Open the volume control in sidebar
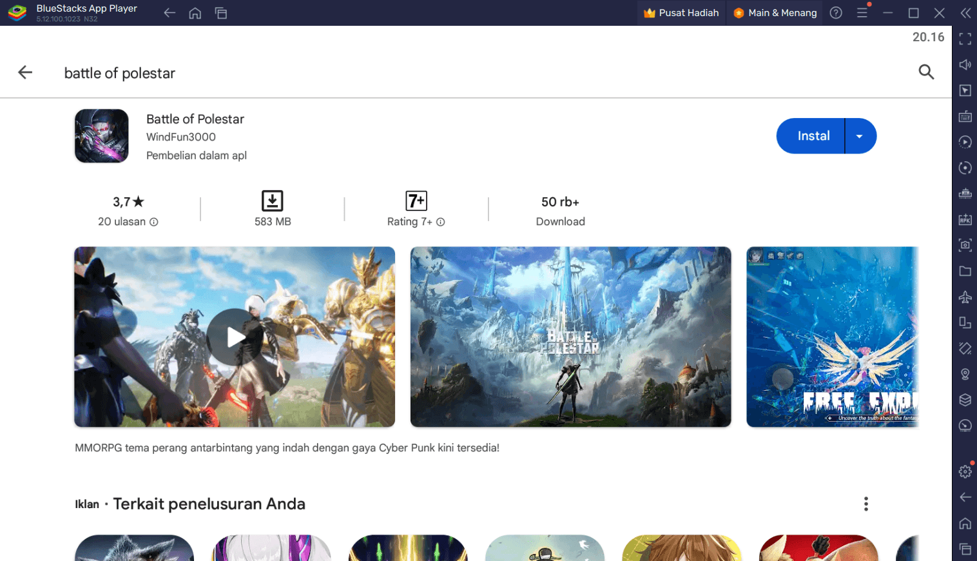 pyautogui.click(x=965, y=64)
